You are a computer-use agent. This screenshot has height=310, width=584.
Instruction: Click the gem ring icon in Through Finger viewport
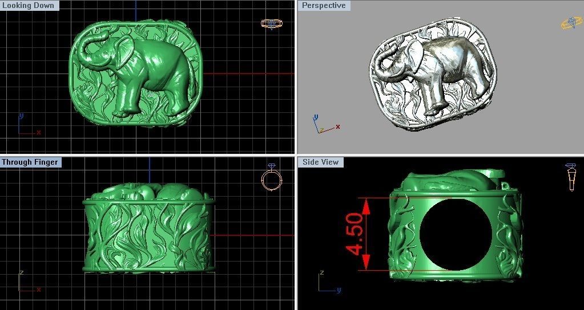[x=272, y=177]
